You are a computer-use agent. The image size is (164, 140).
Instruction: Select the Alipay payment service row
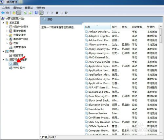click(121, 45)
